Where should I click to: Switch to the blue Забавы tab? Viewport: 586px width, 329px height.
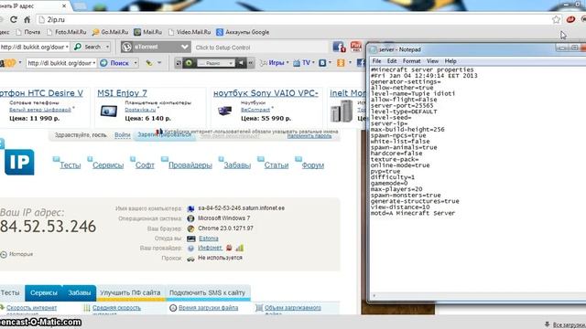point(80,292)
